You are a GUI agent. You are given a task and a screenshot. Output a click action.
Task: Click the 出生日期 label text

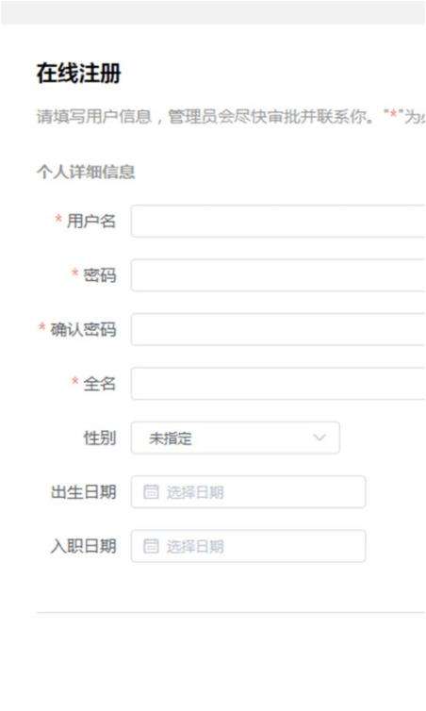(x=83, y=492)
